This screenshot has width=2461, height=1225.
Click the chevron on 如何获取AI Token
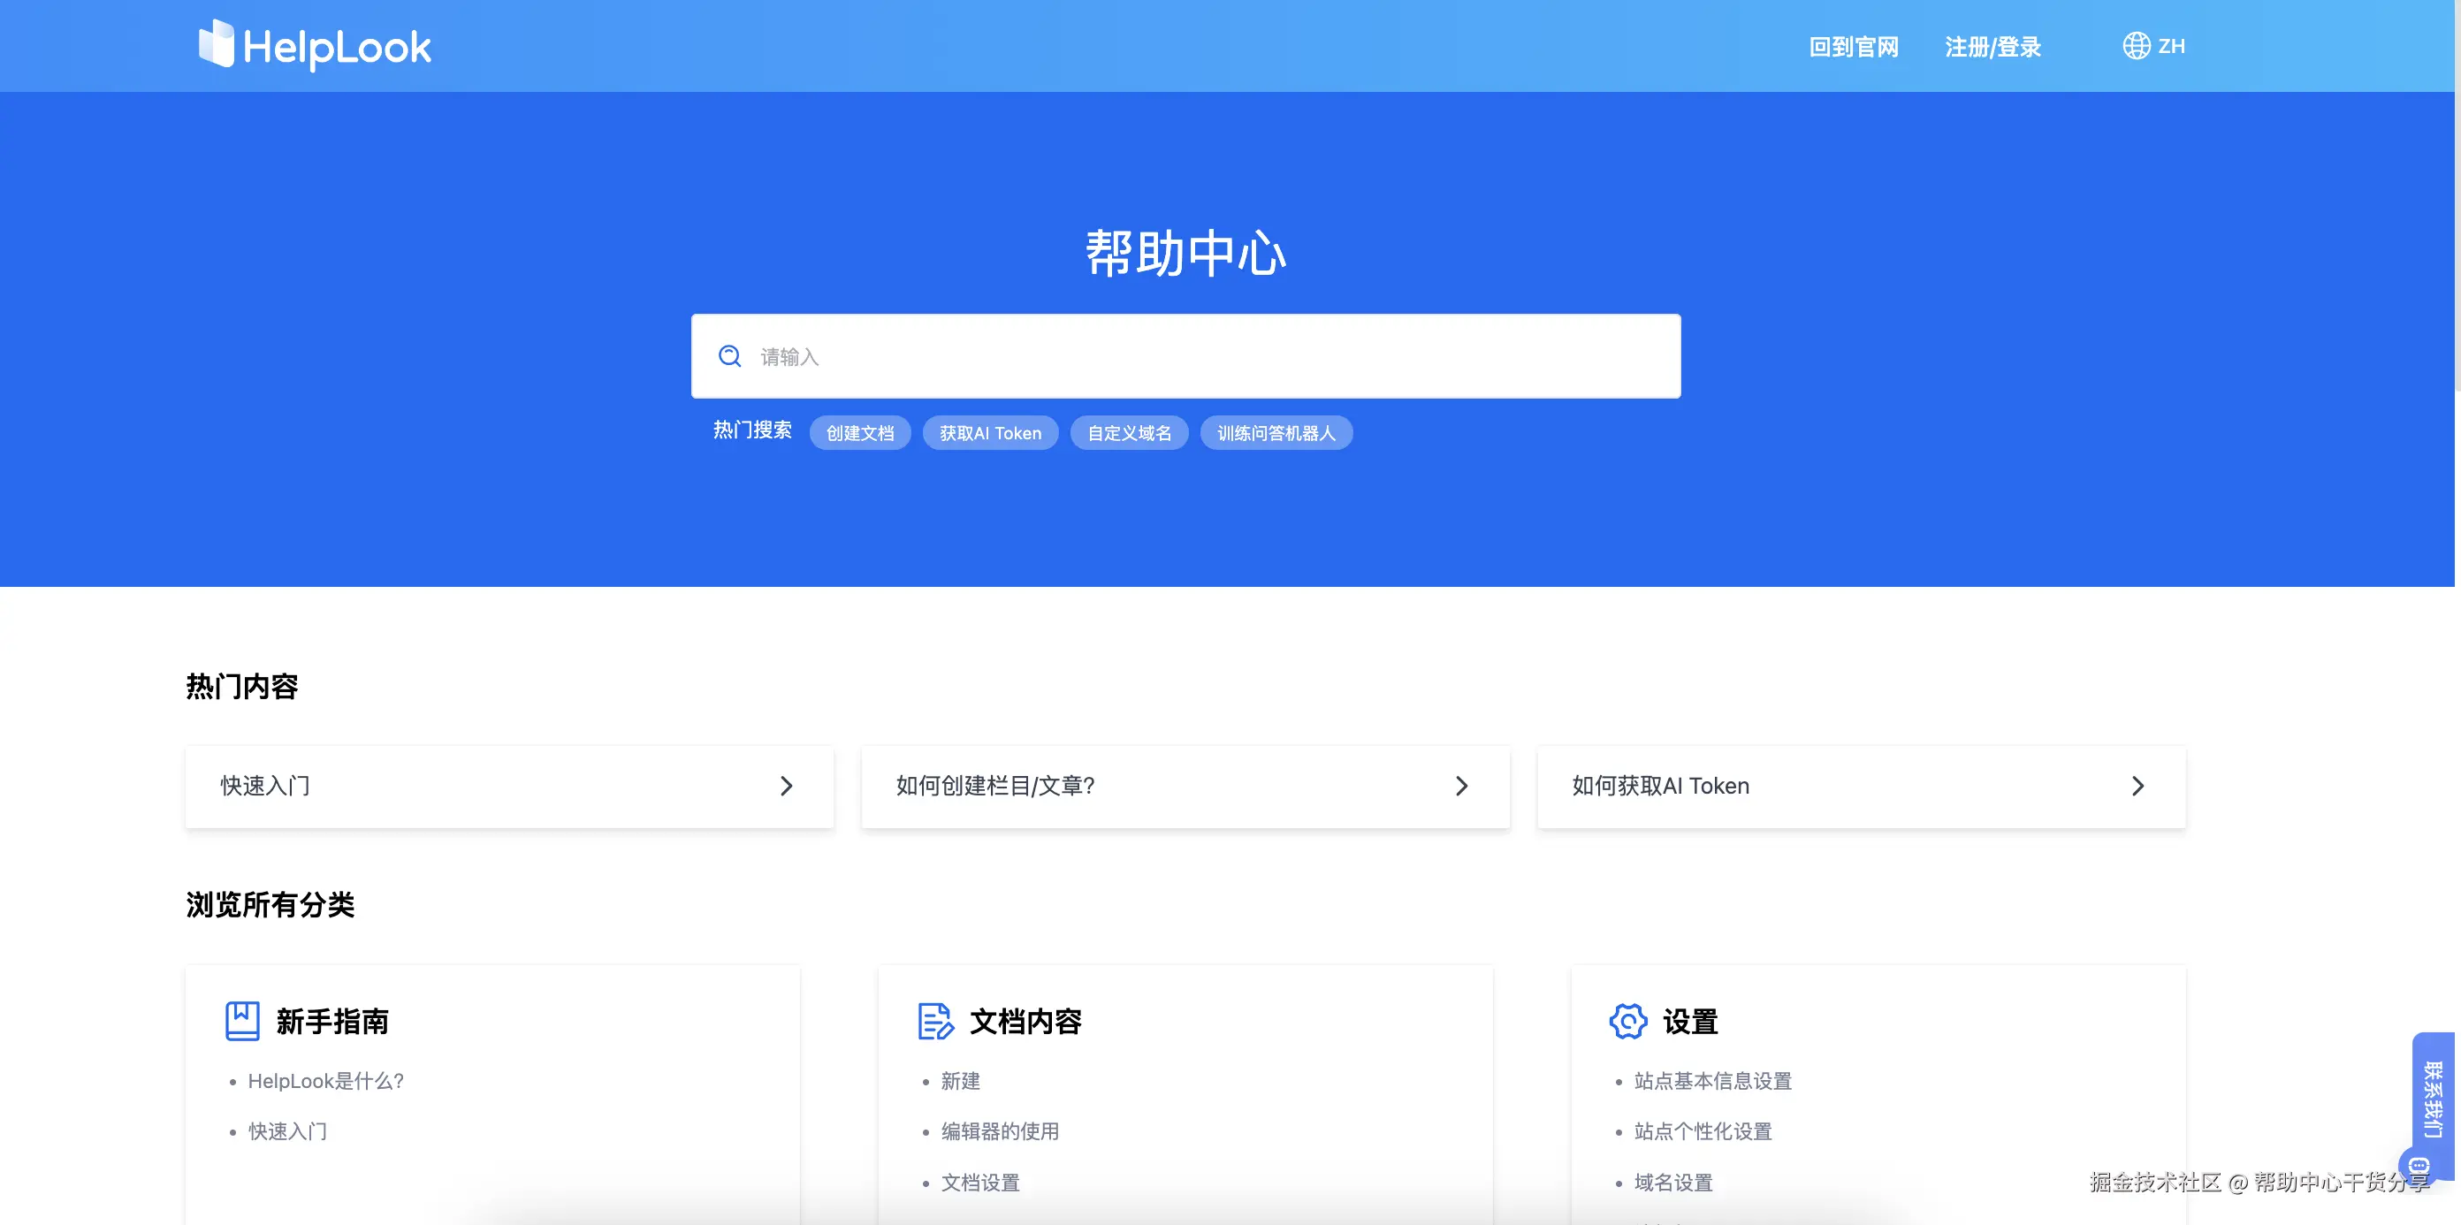2138,786
